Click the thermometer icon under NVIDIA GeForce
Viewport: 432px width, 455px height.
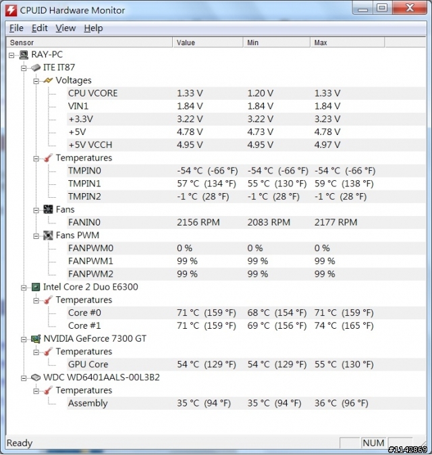48,352
